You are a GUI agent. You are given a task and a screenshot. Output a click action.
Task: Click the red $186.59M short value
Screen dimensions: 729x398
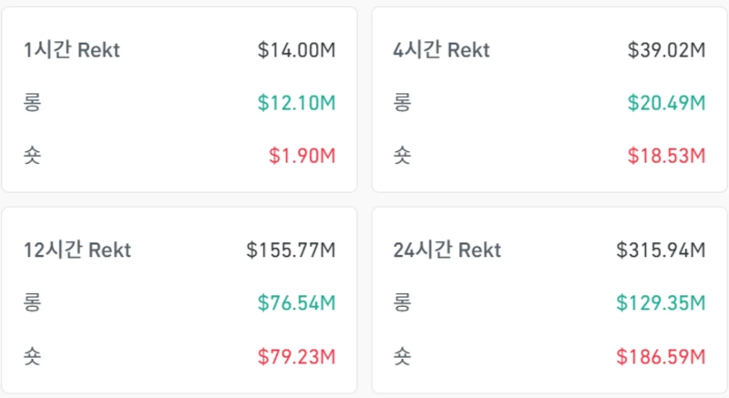pos(661,355)
